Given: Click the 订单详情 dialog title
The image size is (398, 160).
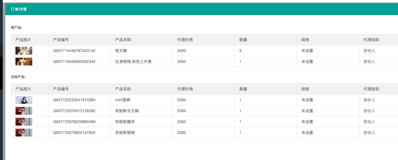Looking at the screenshot, I should 19,9.
